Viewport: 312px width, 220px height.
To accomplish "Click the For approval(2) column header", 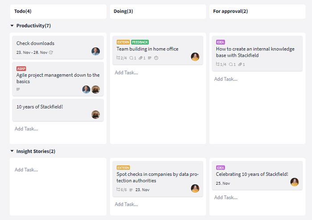I will coord(230,11).
